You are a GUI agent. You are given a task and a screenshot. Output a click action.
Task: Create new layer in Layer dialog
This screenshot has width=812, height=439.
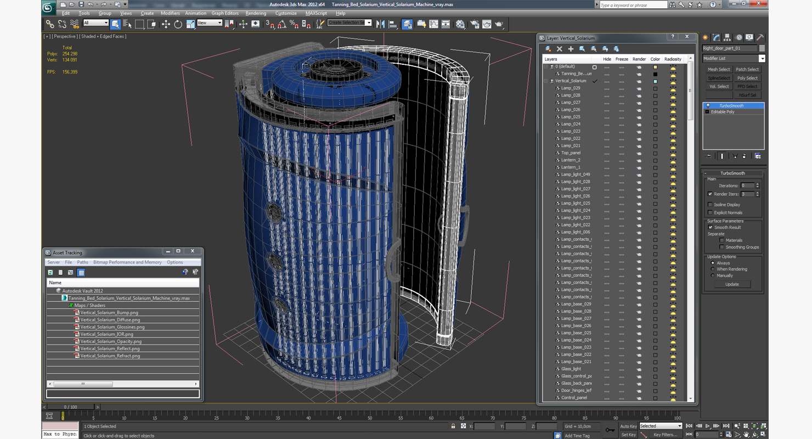548,49
